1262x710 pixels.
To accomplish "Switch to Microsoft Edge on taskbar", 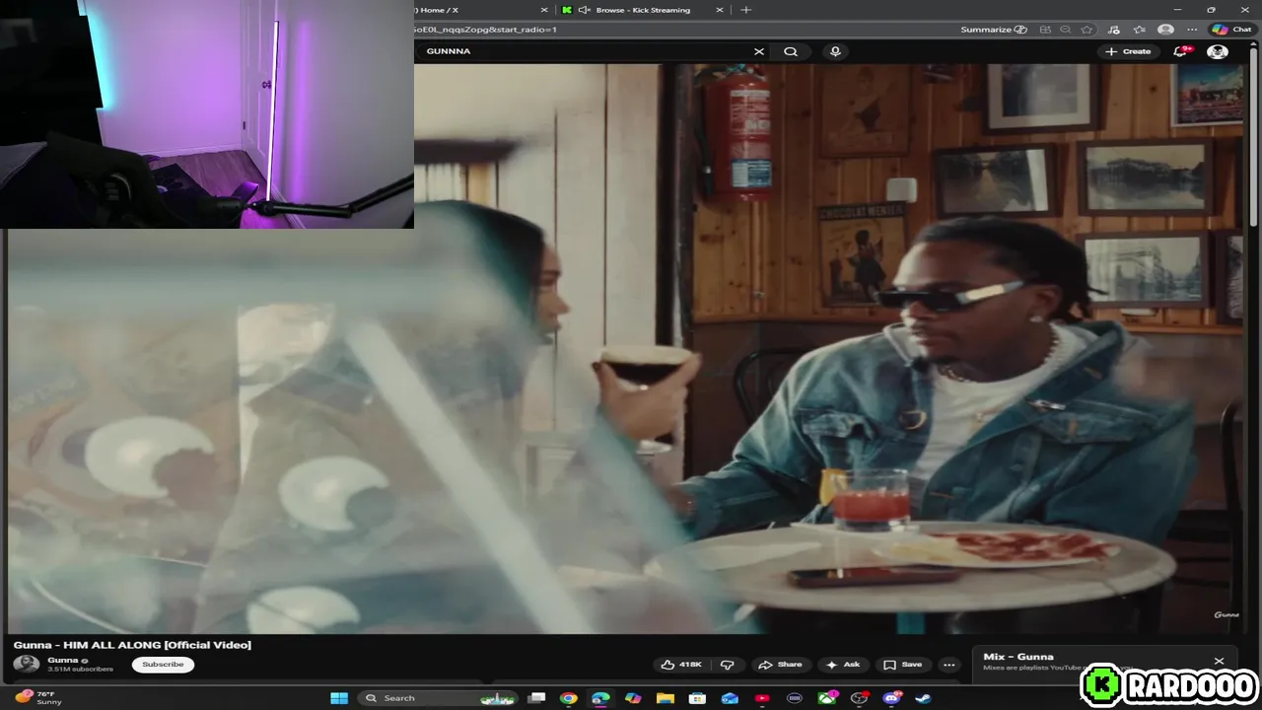I will [600, 698].
